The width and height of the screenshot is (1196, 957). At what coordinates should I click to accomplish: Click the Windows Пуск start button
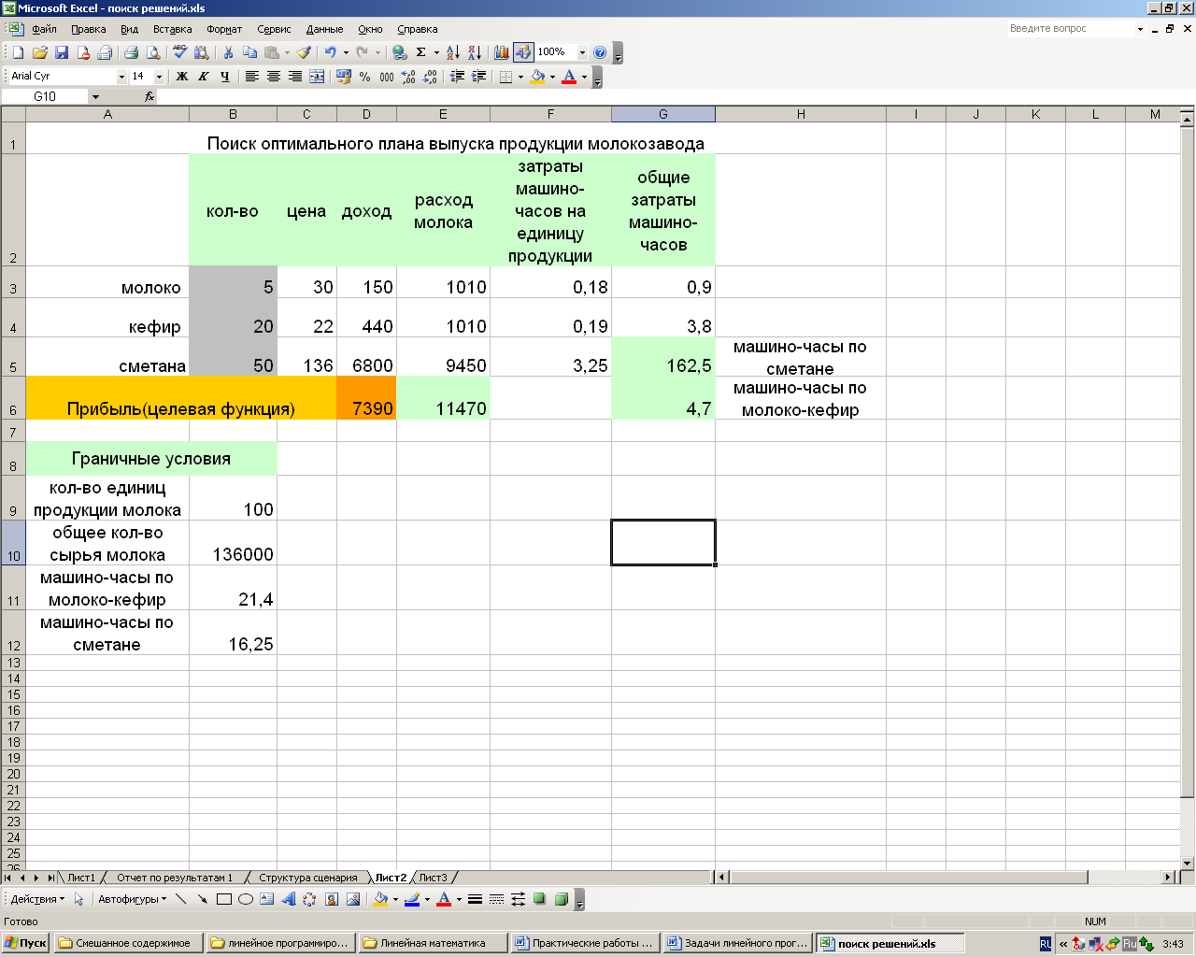(x=25, y=943)
